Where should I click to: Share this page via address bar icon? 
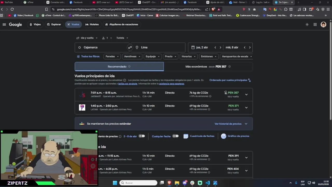(x=207, y=9)
